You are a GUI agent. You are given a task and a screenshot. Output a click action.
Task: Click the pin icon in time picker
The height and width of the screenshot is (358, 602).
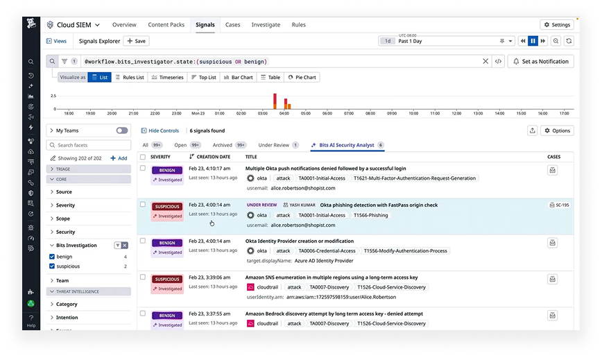pos(502,41)
